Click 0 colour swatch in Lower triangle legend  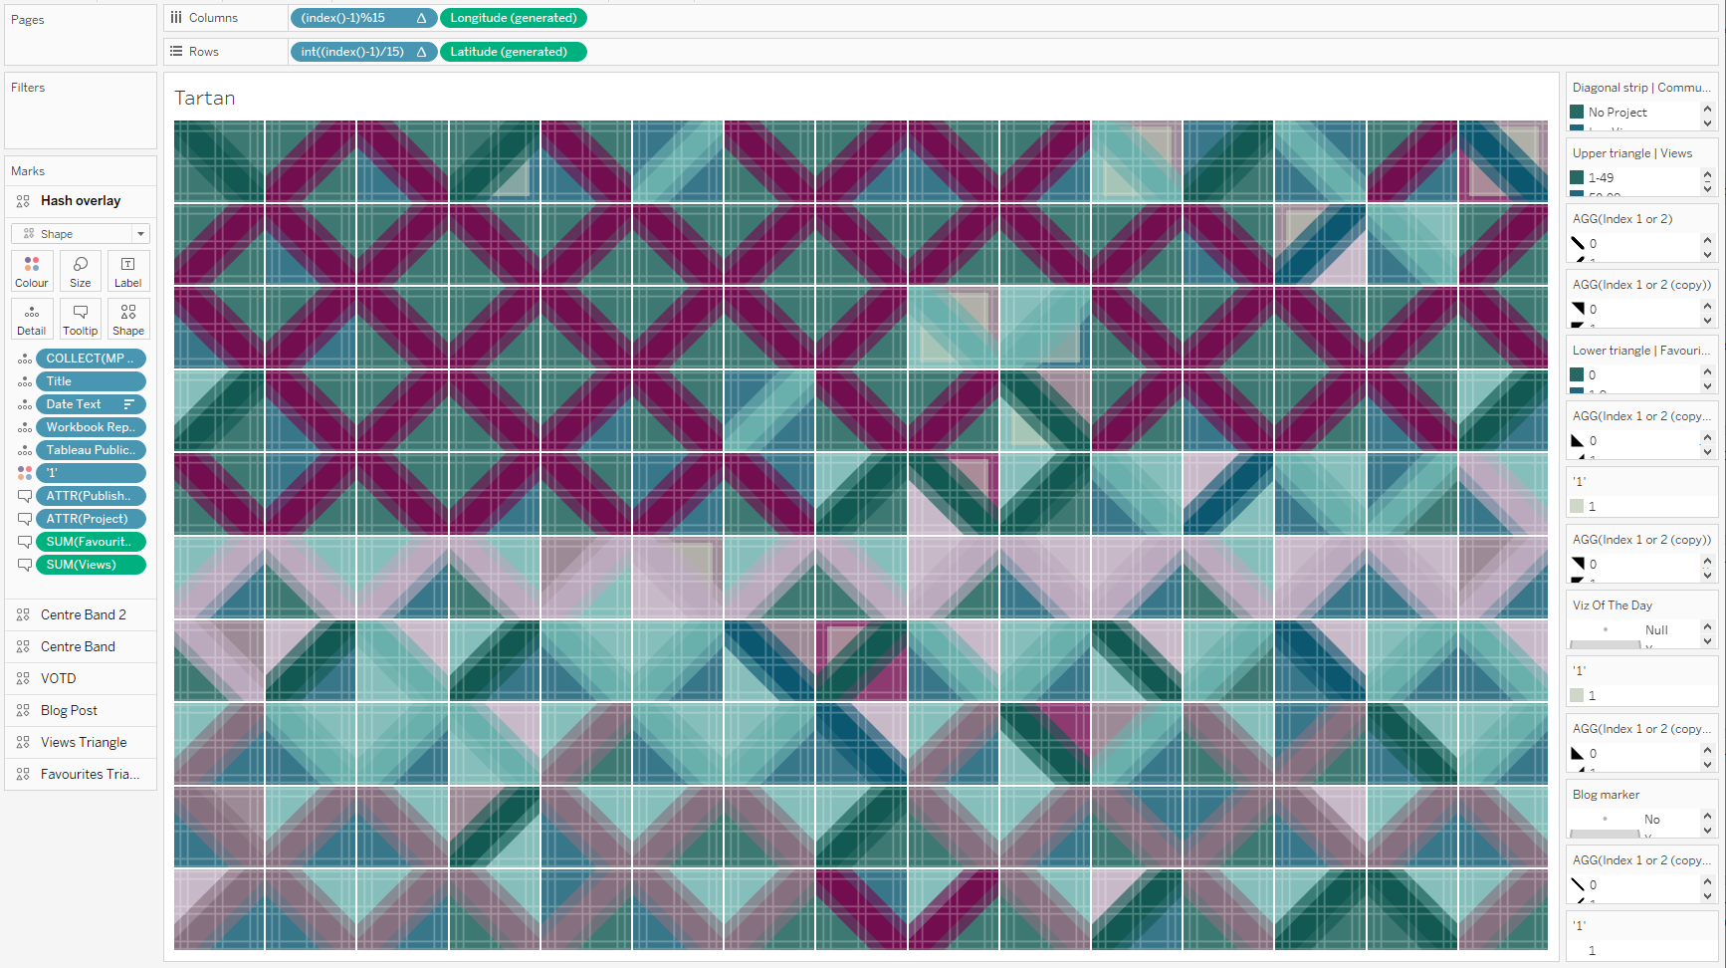tap(1577, 375)
